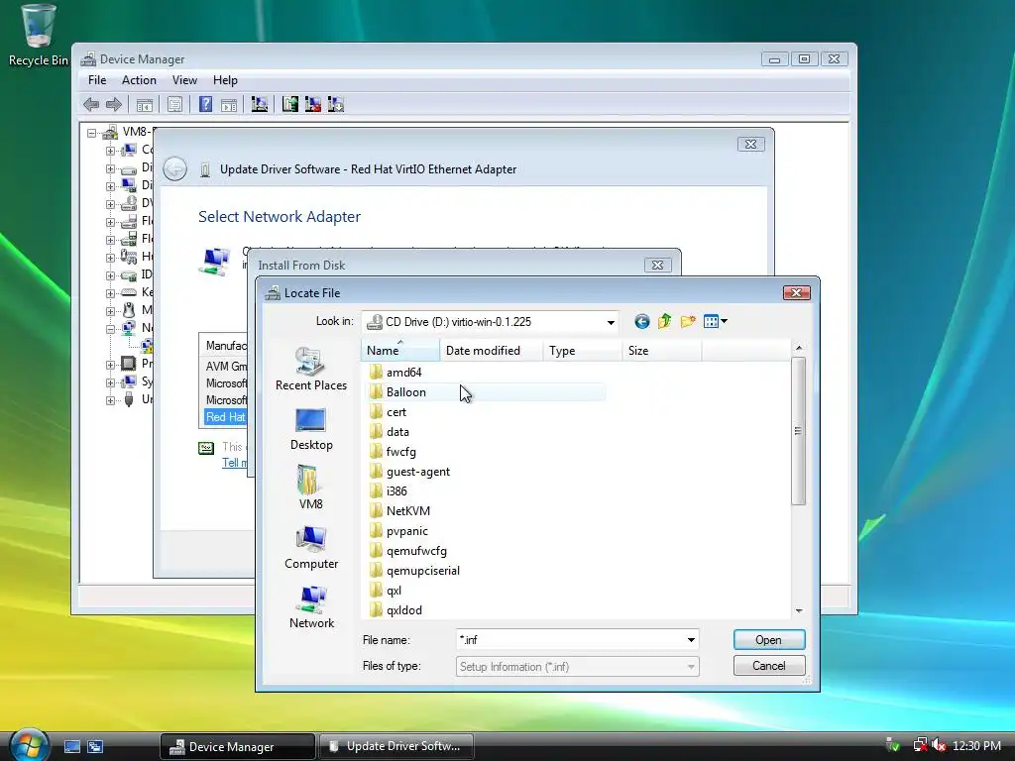Go to Recent Places in sidebar
The image size is (1015, 761).
coord(310,369)
